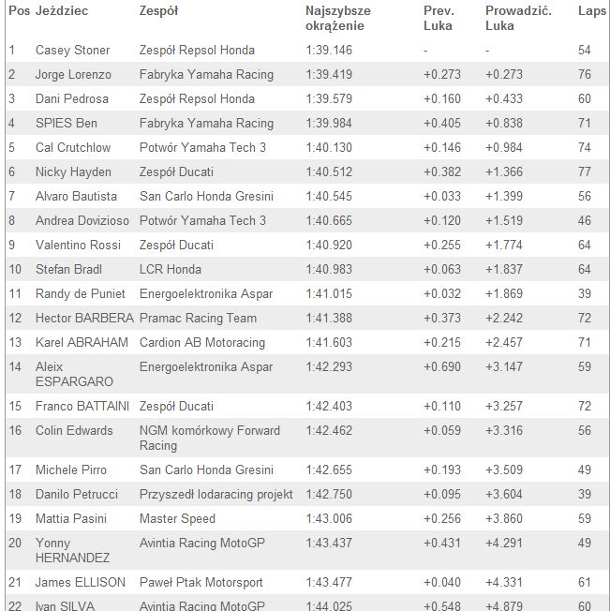Click the LCR Honda team cell
610x611 pixels.
pyautogui.click(x=171, y=270)
